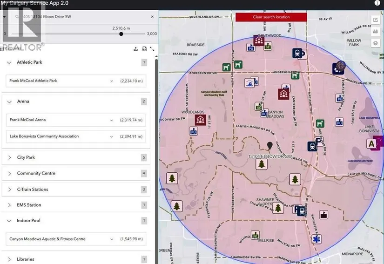Click the share icon on the map
Viewport: 384px width, 264px height.
(x=375, y=20)
